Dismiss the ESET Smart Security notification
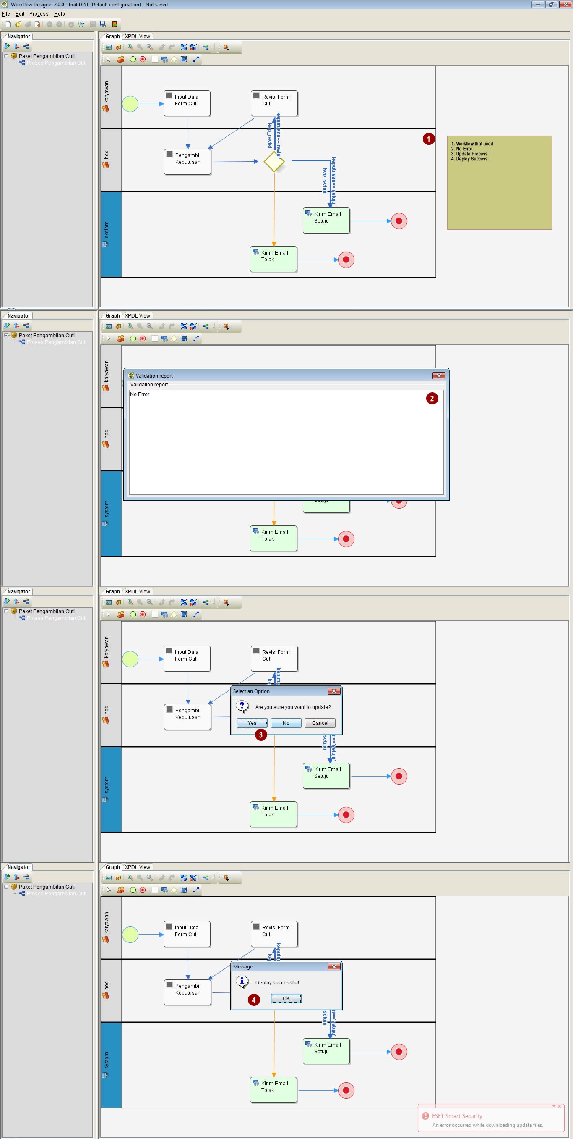Viewport: 573px width, 1139px height. click(560, 1106)
